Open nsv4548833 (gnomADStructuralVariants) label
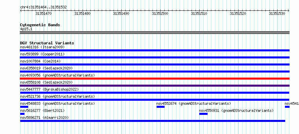This screenshot has height=134, width=299. pyautogui.click(x=57, y=103)
